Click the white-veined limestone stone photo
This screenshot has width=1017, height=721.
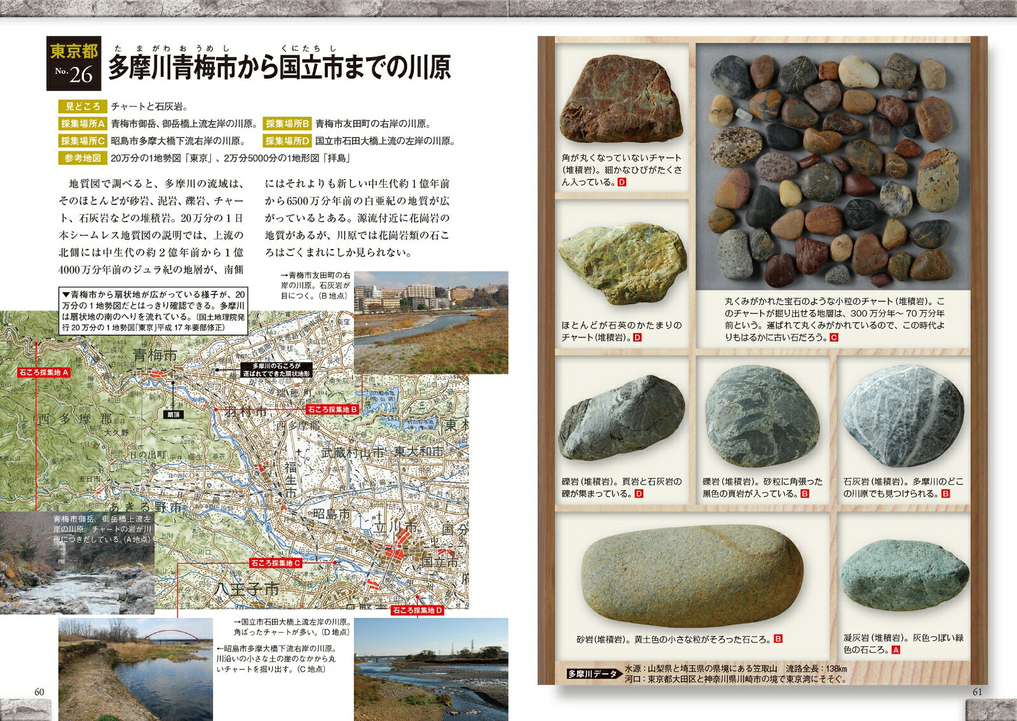901,416
